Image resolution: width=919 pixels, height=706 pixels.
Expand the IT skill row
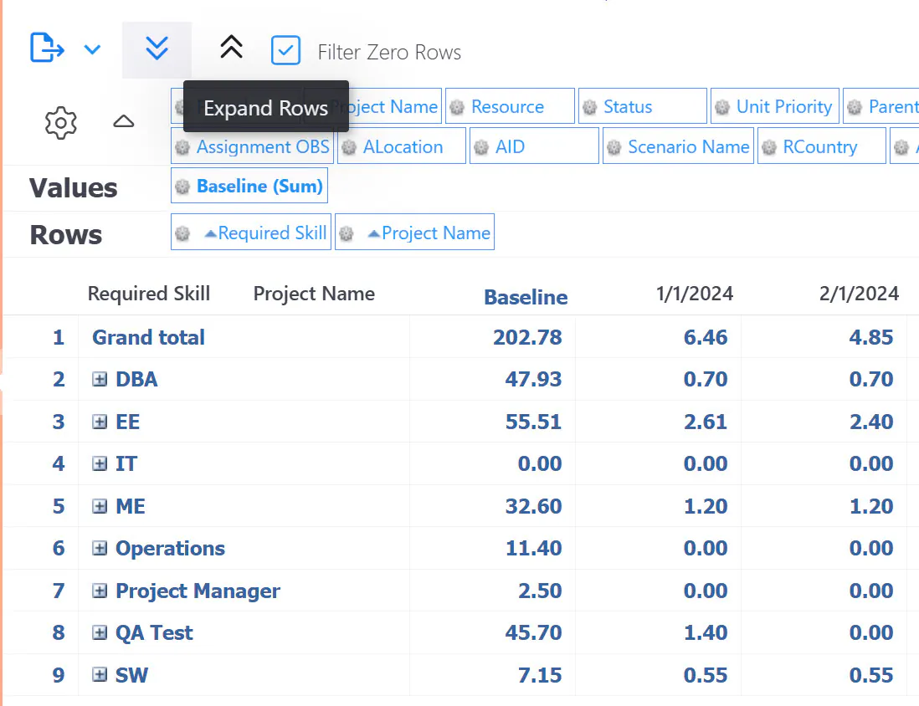point(100,464)
